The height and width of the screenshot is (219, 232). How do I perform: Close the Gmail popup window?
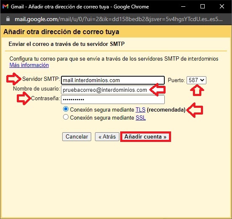[222, 6]
